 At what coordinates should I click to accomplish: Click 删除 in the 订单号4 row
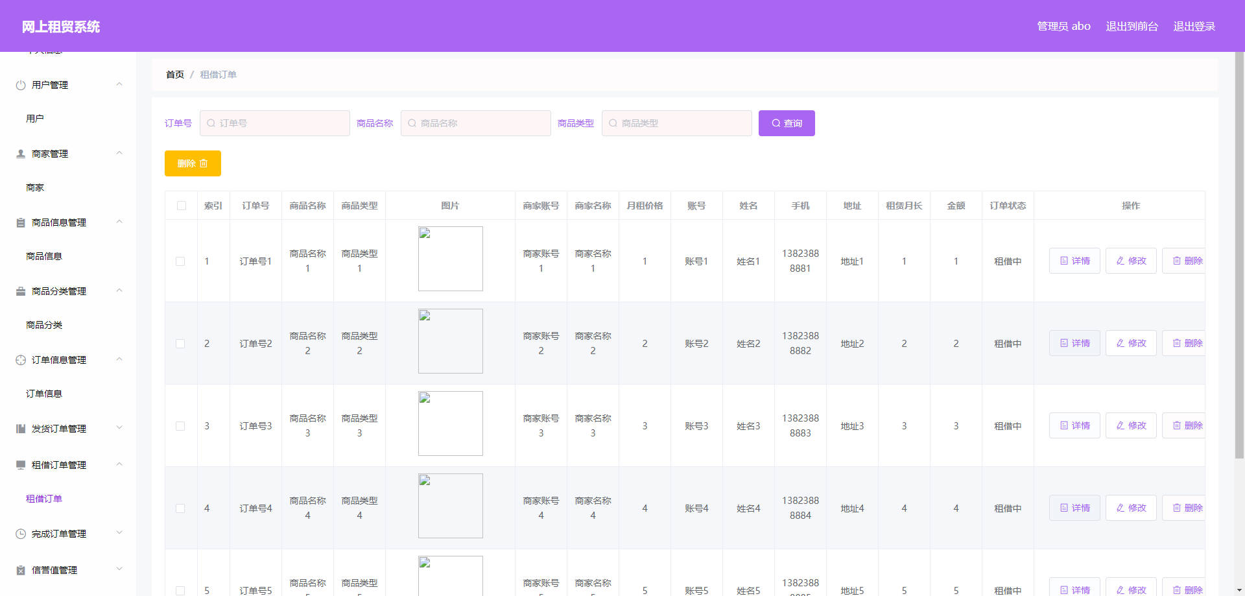click(1183, 508)
